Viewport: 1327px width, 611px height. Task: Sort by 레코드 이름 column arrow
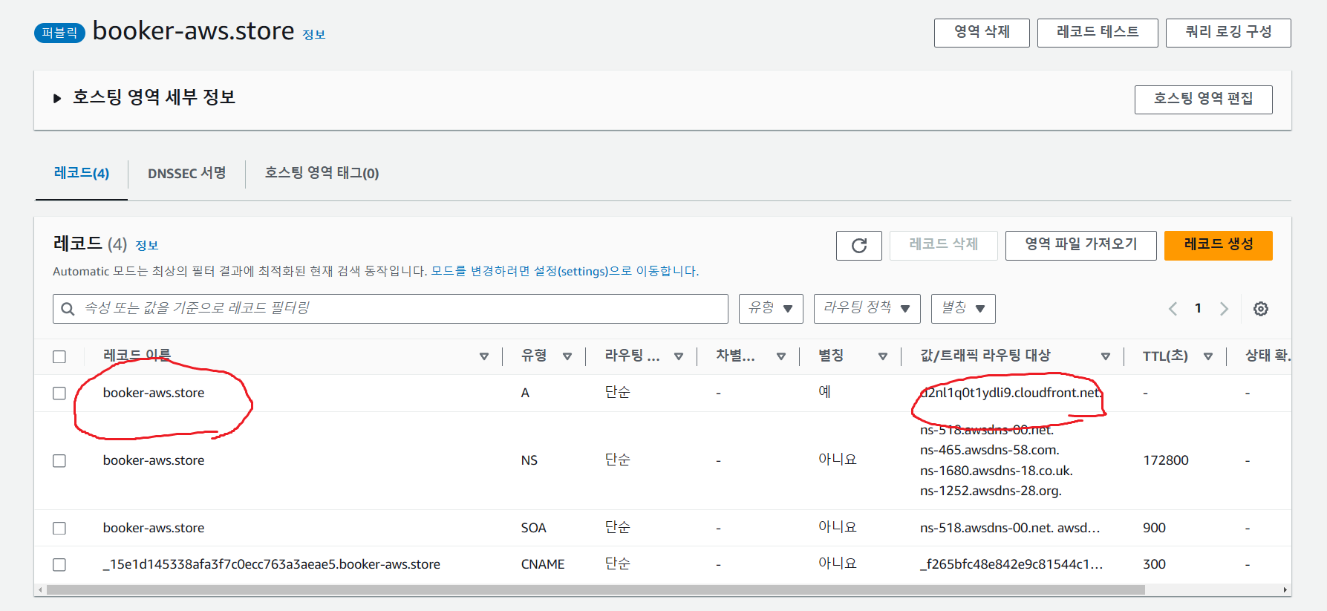pyautogui.click(x=484, y=356)
